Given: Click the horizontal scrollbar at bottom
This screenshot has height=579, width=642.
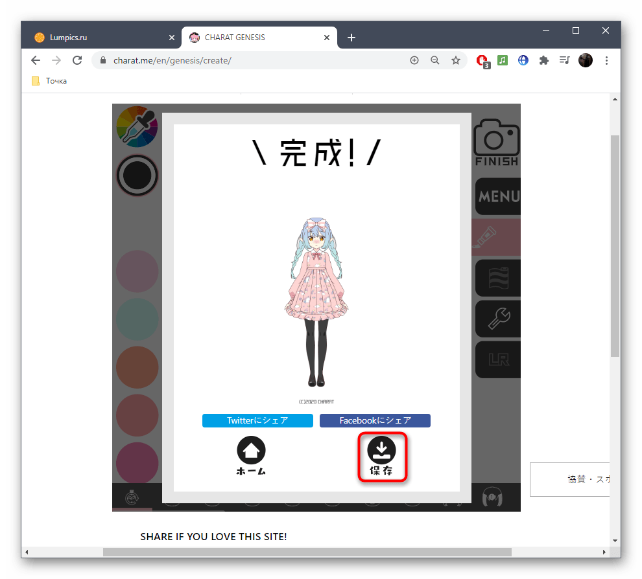Looking at the screenshot, I should [x=307, y=552].
